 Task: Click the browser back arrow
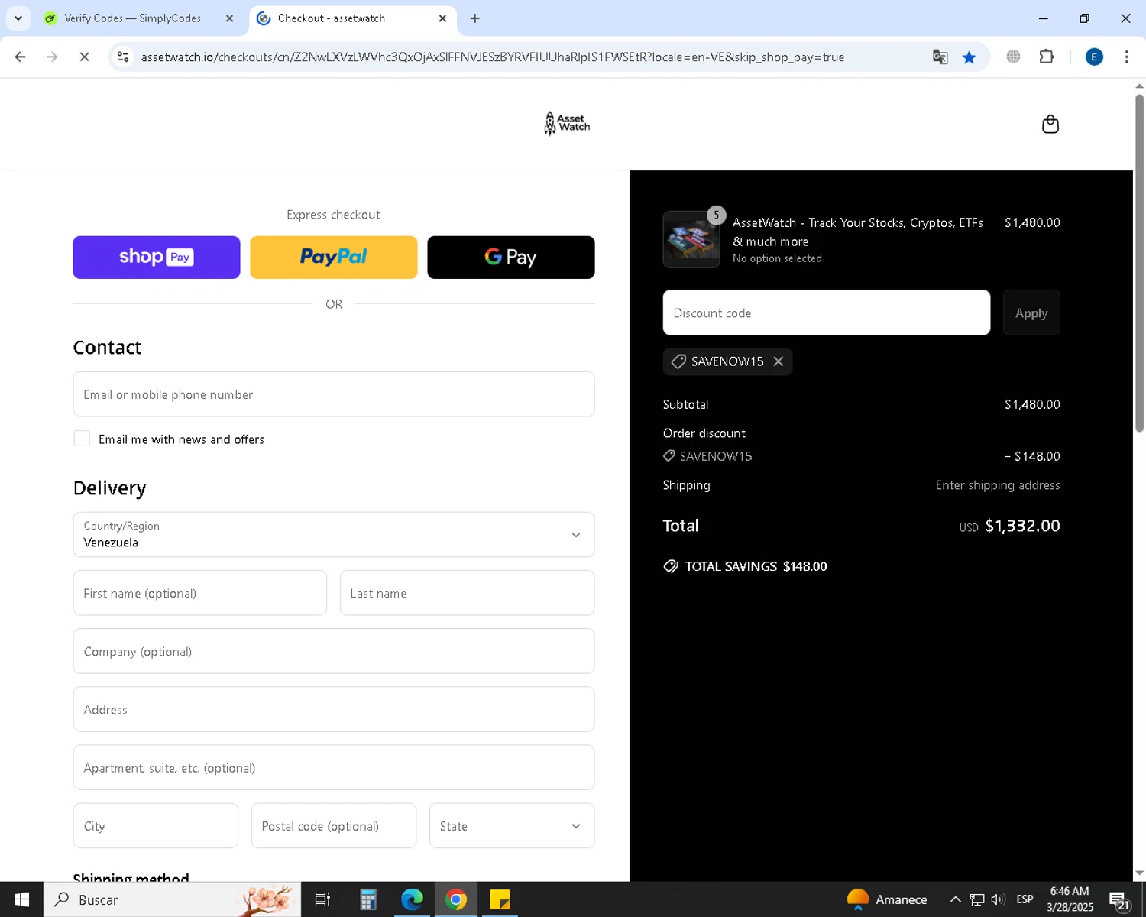click(21, 57)
